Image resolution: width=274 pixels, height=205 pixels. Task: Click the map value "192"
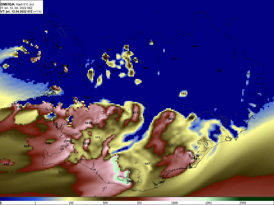tap(184, 93)
